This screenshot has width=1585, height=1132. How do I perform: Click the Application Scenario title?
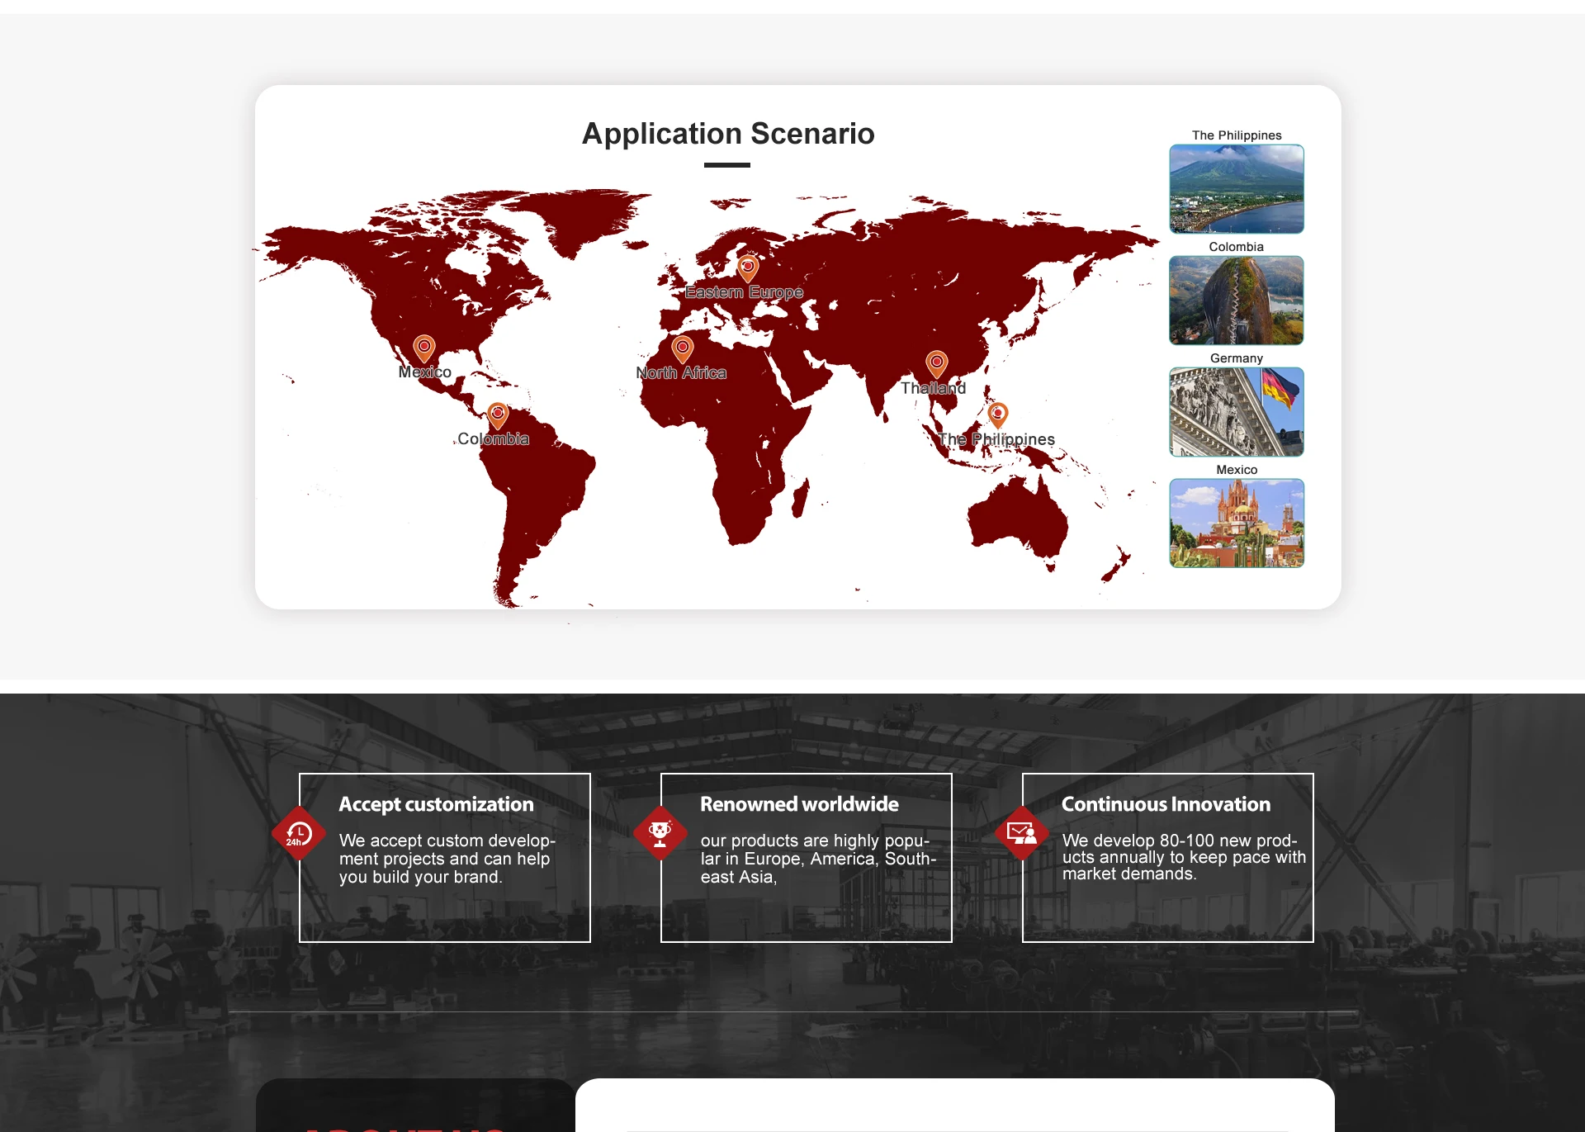point(728,134)
